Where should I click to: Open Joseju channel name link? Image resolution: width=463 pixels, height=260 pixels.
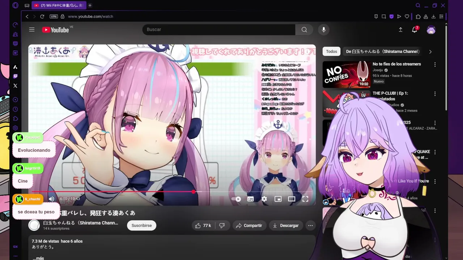378,70
